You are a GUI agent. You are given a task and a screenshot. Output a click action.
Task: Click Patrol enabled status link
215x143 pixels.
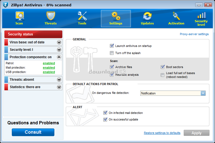click(49, 63)
